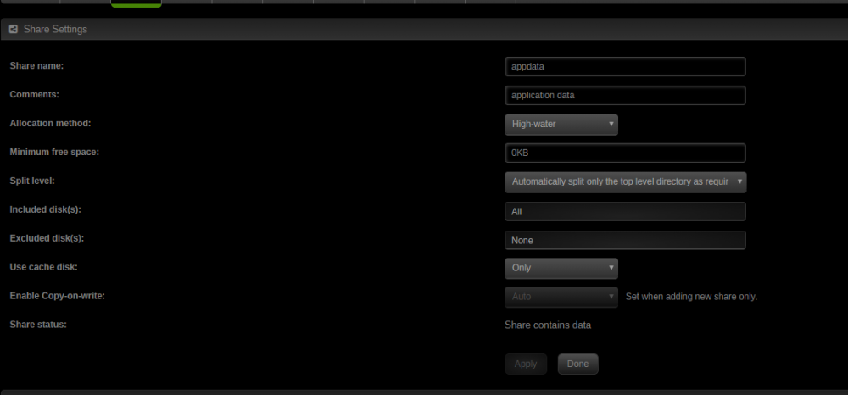848x395 pixels.
Task: Click the Allocation method label
Action: click(50, 123)
